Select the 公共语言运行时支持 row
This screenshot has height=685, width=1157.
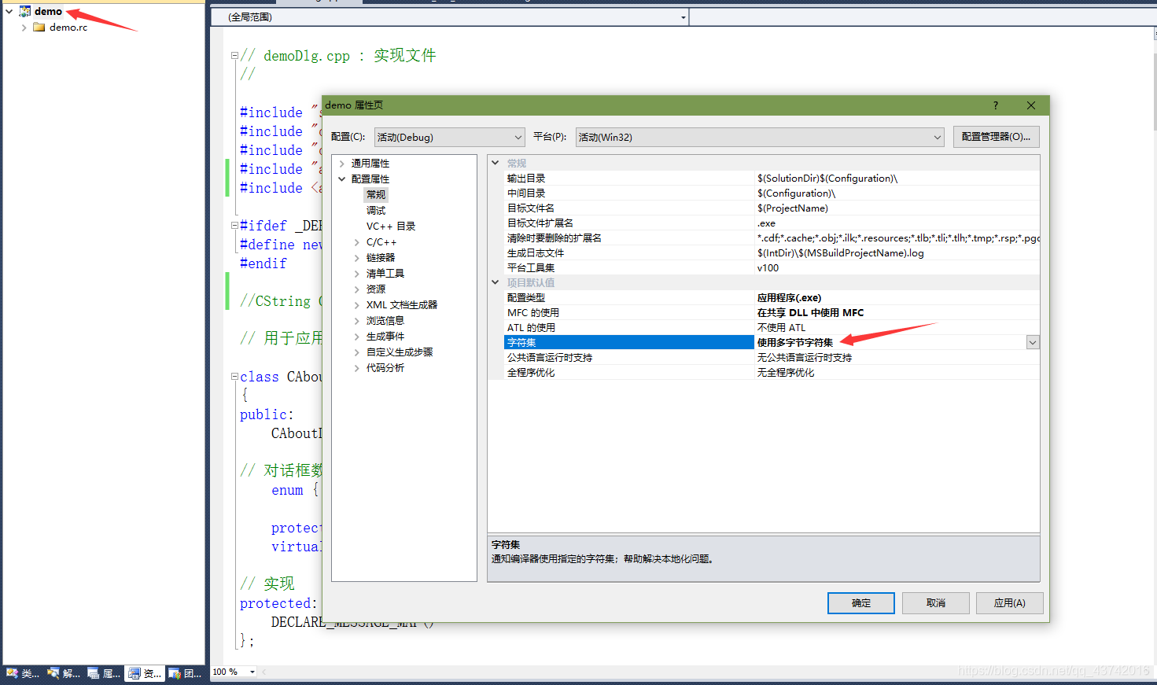coord(772,358)
